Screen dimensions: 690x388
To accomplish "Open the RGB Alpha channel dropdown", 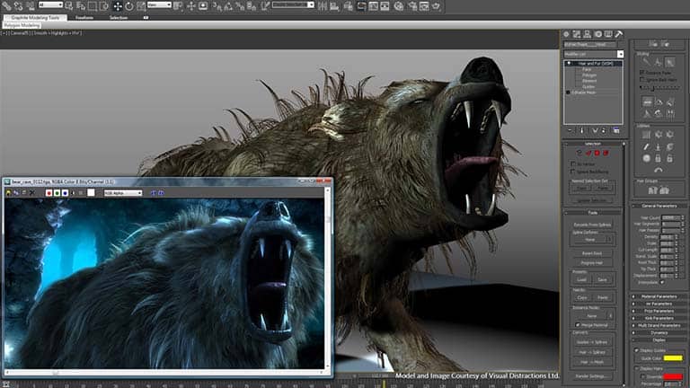I will pyautogui.click(x=123, y=193).
